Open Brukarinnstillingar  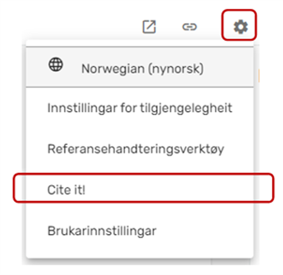tap(102, 231)
